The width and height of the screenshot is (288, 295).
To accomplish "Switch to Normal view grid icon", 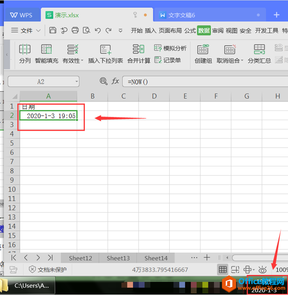I will click(223, 269).
